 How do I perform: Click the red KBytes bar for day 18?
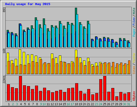77,92
